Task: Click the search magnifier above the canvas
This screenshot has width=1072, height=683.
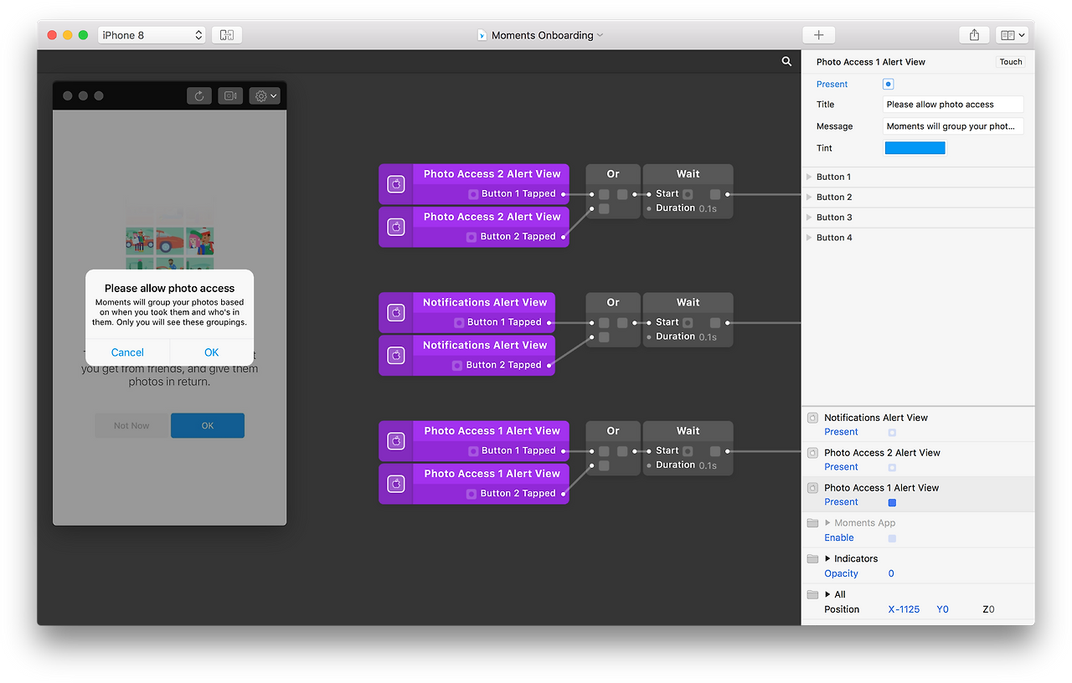Action: coord(786,60)
